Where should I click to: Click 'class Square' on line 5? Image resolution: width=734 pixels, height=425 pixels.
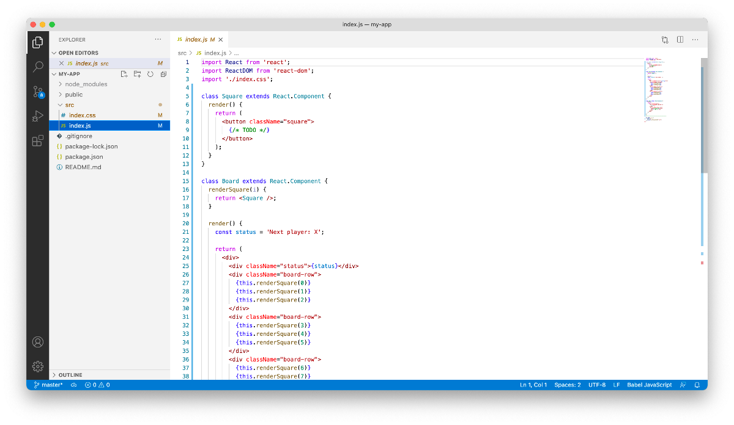coord(222,96)
